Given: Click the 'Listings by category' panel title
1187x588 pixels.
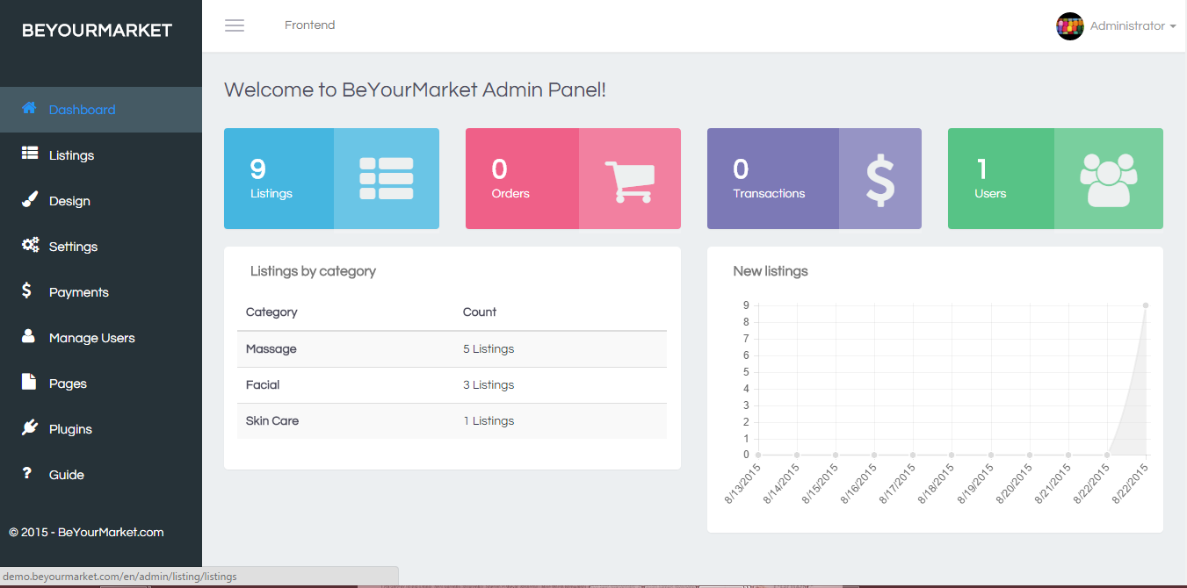Looking at the screenshot, I should point(313,271).
